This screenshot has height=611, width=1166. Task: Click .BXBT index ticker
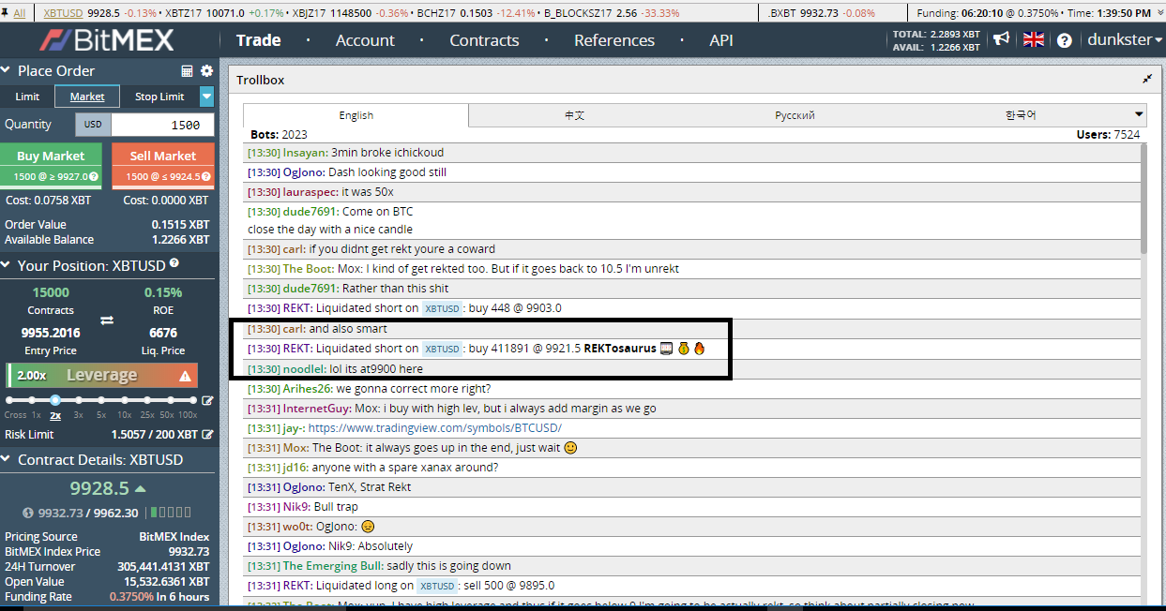[823, 13]
